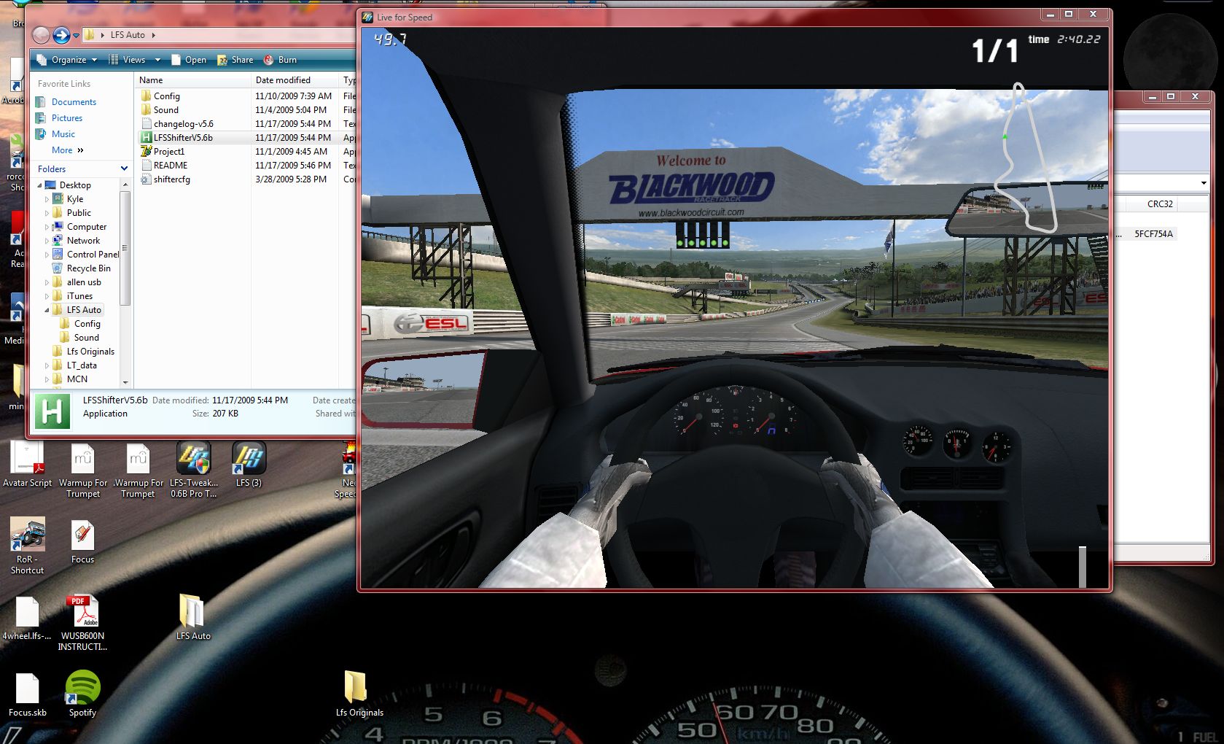The image size is (1224, 744).
Task: Select the LFSShifterV5.6b application file
Action: tap(183, 138)
